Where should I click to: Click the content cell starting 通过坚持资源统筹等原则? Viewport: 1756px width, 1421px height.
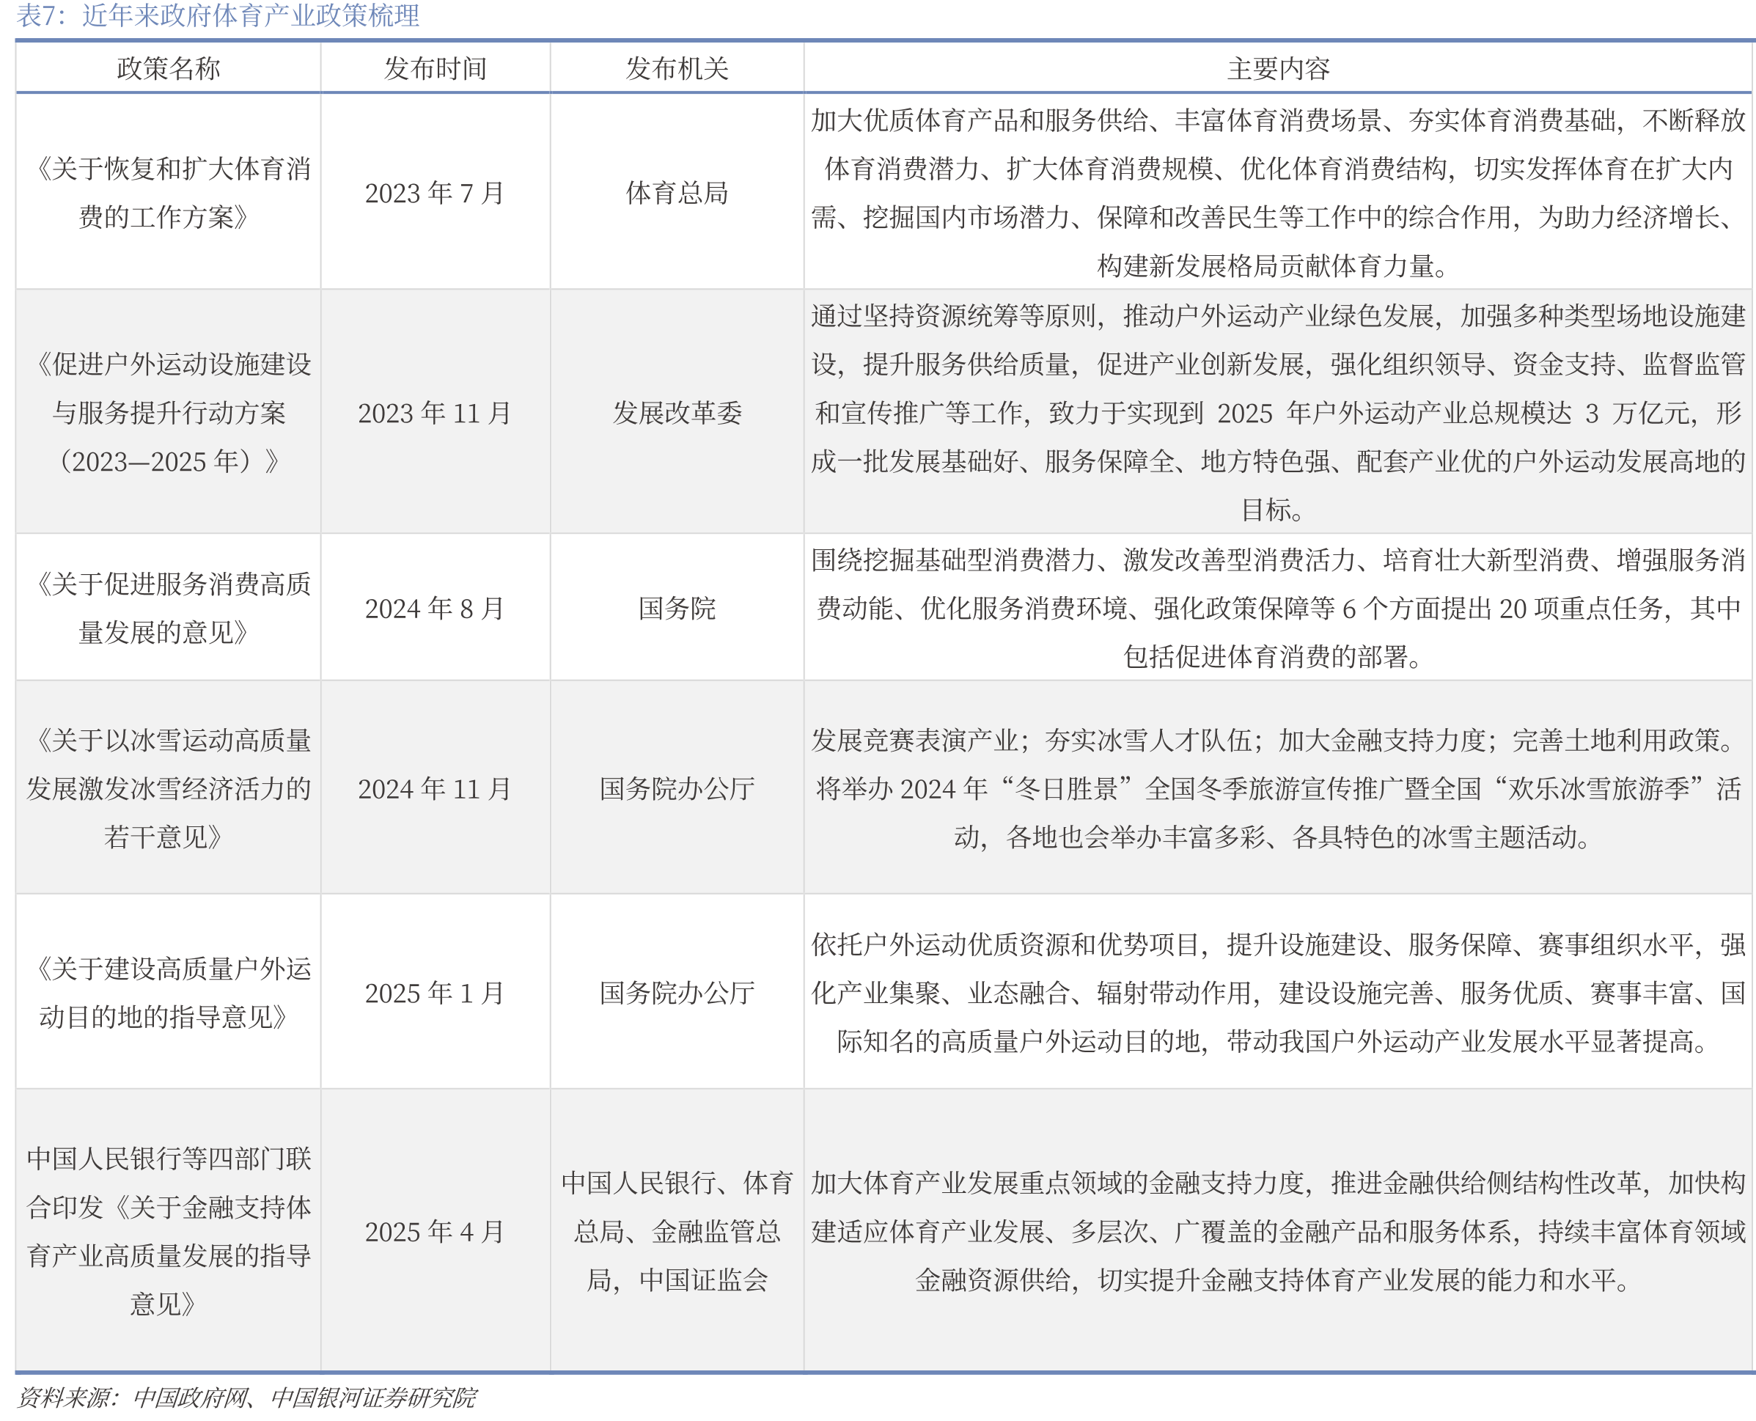coord(1278,413)
